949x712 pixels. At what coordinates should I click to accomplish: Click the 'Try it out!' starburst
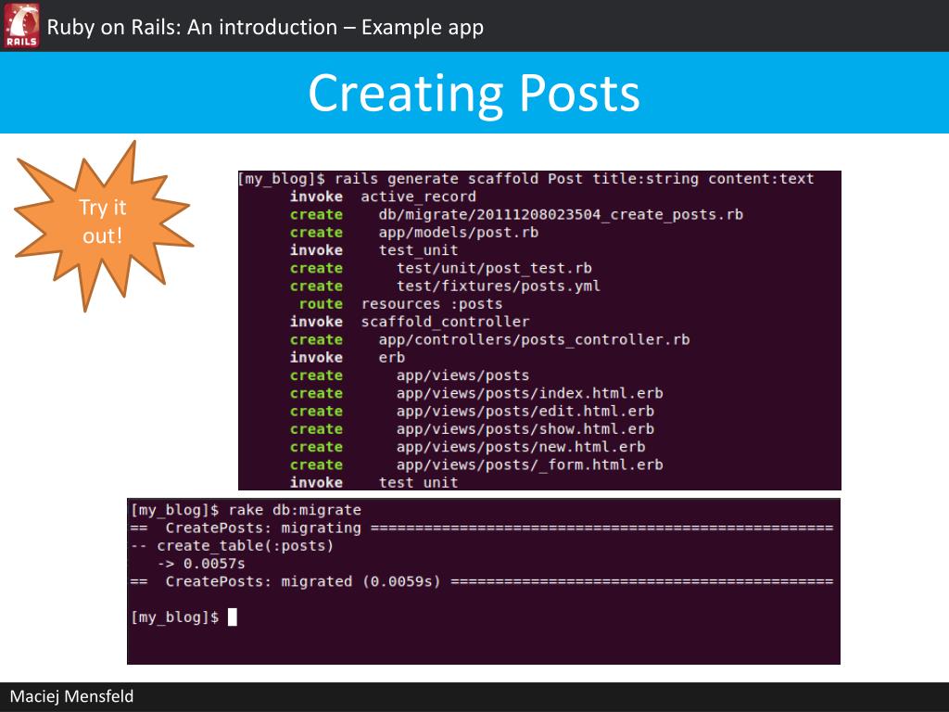pyautogui.click(x=103, y=225)
